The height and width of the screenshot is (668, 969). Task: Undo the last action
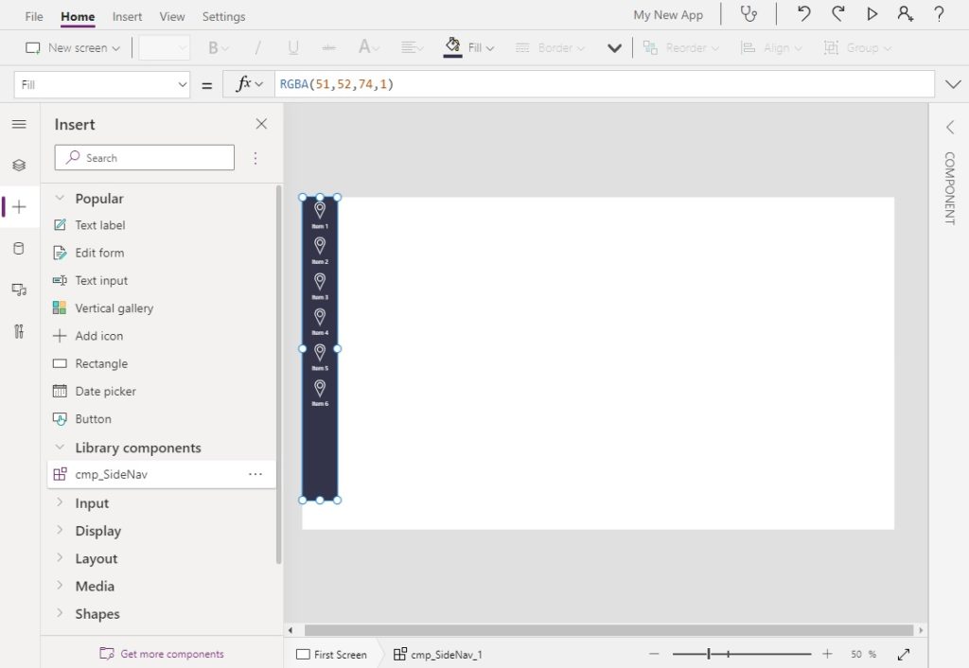pos(803,13)
